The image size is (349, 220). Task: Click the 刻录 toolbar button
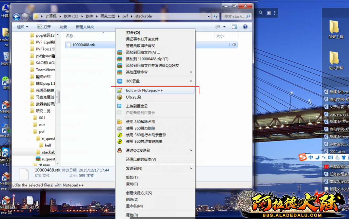(x=63, y=27)
